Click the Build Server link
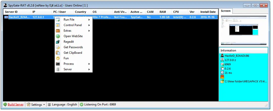This screenshot has height=111, width=273. click(16, 104)
